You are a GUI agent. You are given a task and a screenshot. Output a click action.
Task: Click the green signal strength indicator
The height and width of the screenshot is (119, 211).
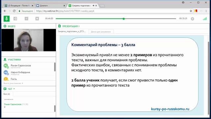[x=205, y=19]
